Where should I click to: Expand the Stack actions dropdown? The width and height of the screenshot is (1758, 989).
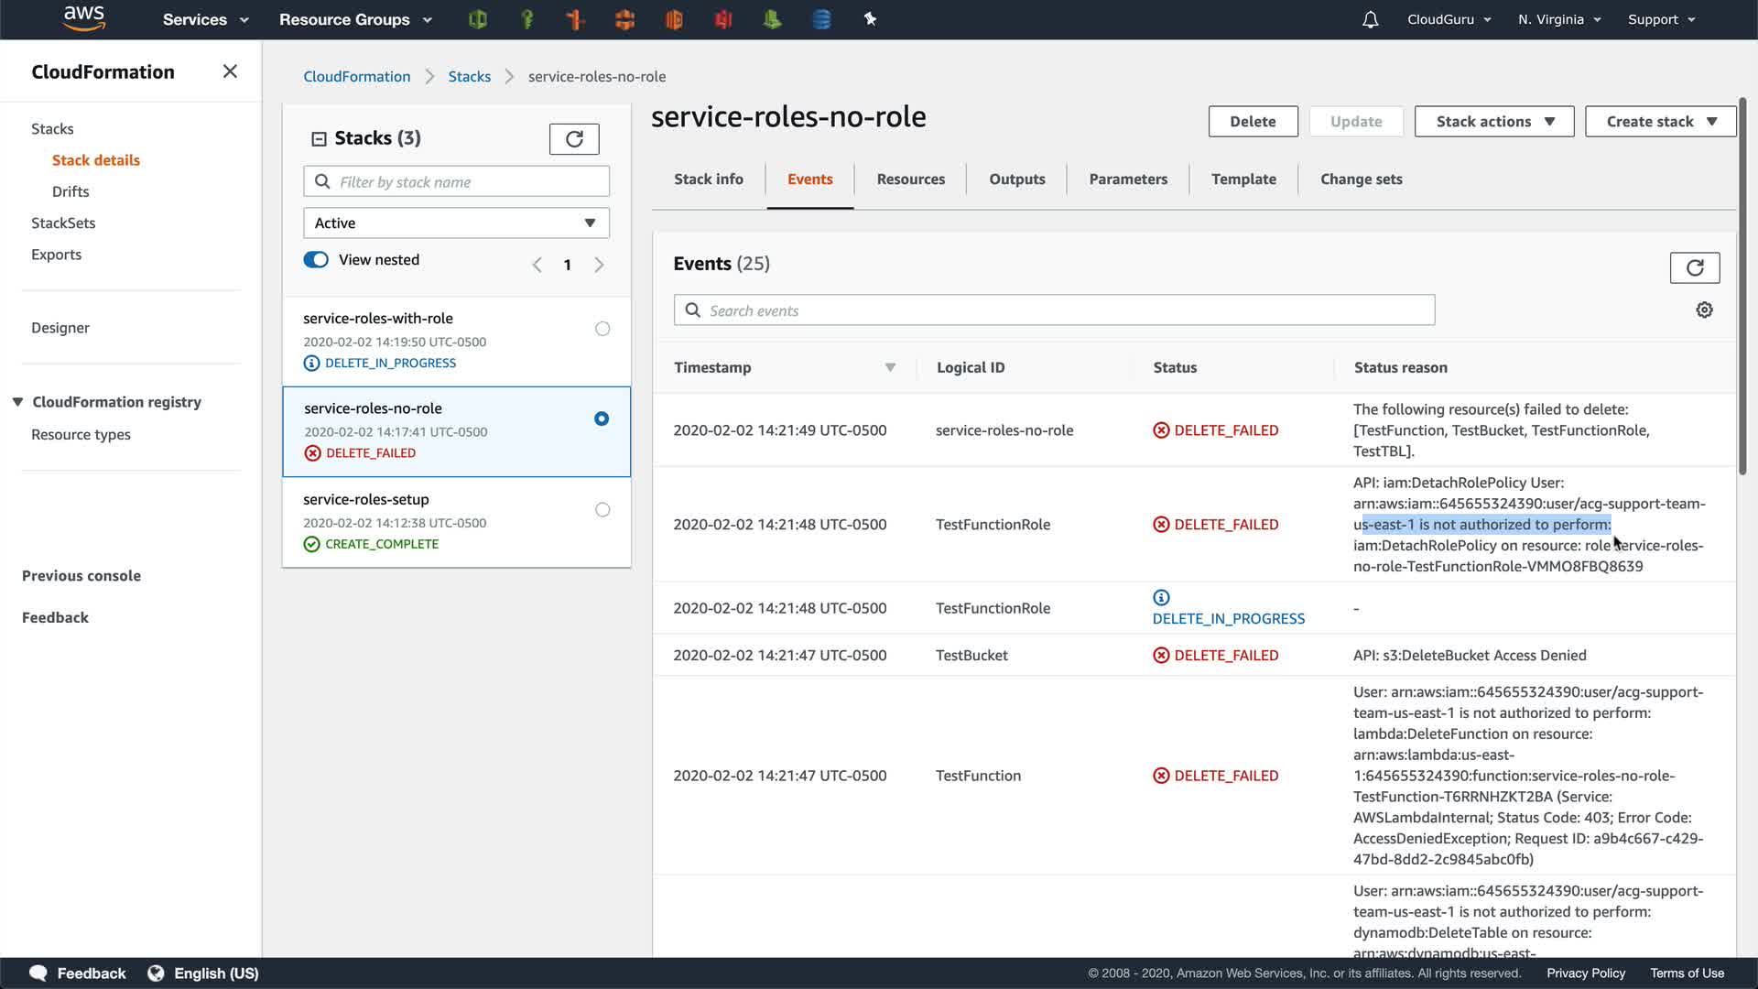1493,122
